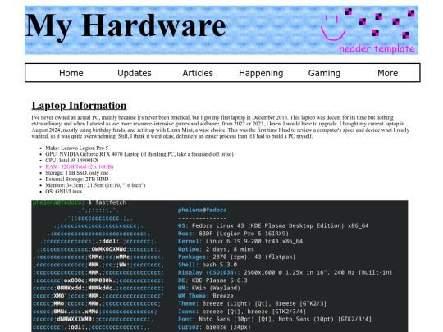Click the Display 2560x1600 terminal line

(x=285, y=273)
